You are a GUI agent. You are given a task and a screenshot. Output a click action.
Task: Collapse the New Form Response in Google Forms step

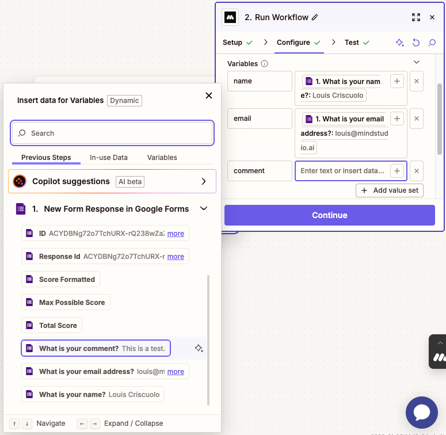(204, 209)
